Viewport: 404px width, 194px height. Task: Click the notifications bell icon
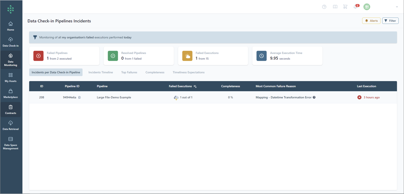355,7
